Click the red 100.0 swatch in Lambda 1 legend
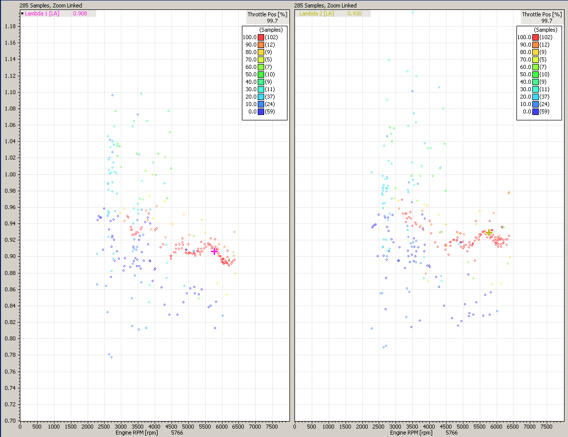 [261, 37]
